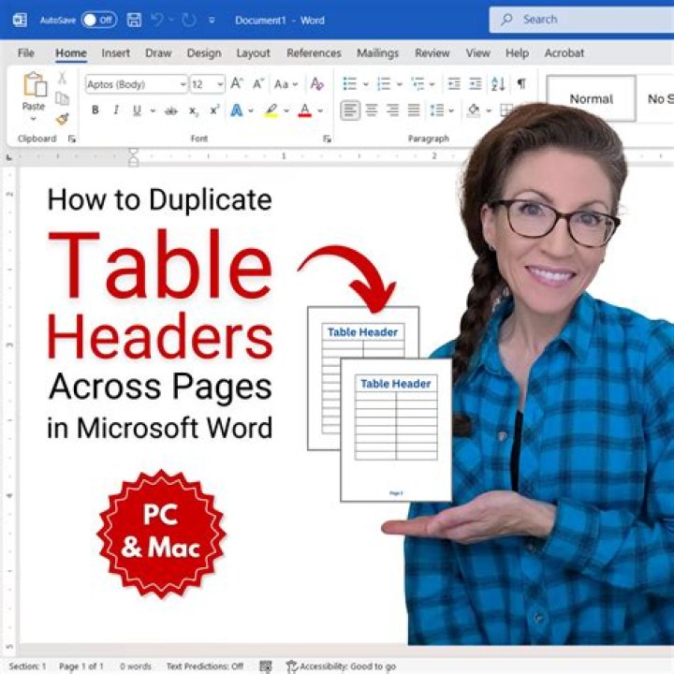Click Text Predictions: Off in status bar
Image resolution: width=674 pixels, height=674 pixels.
(x=205, y=667)
